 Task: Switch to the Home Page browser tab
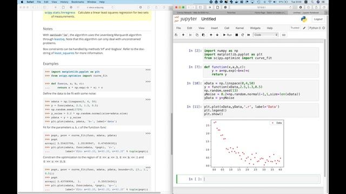point(270,13)
